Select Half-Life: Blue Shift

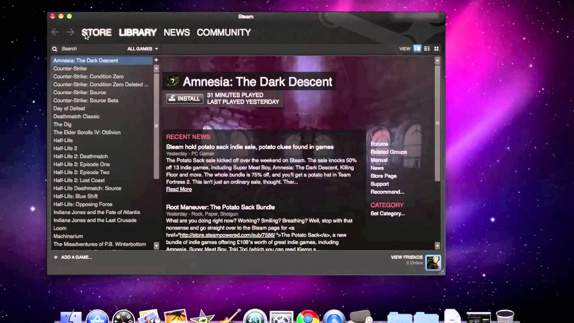[x=102, y=196]
